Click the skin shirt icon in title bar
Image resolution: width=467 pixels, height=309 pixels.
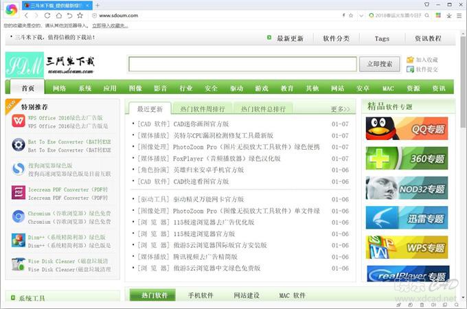426,5
